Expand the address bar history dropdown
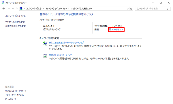The image size is (173, 104). point(127,9)
